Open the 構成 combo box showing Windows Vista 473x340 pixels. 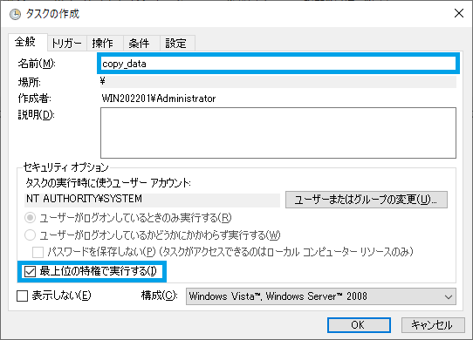click(320, 296)
